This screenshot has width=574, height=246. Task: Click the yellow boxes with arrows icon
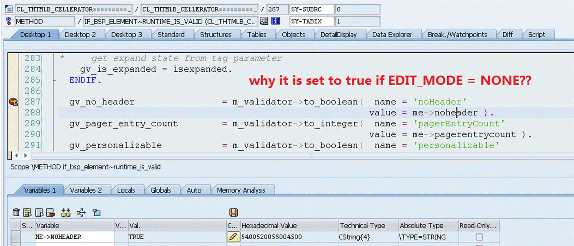pos(66,212)
